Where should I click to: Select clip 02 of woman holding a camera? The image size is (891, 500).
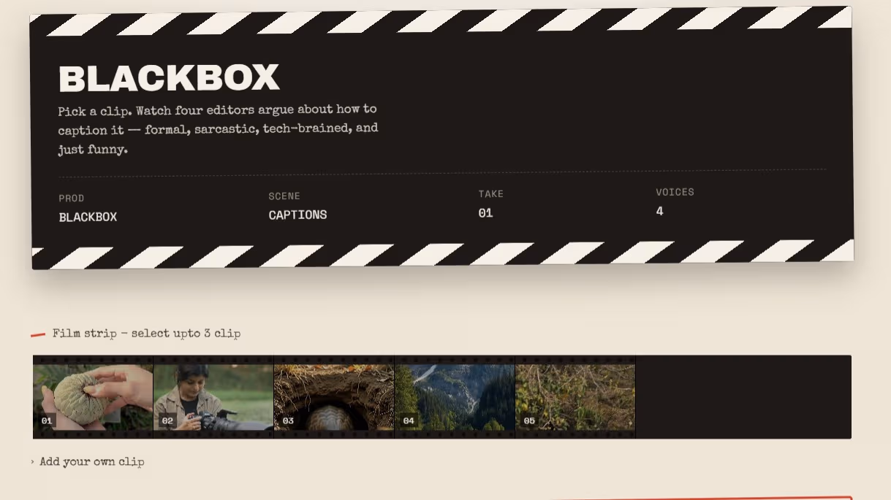[213, 396]
